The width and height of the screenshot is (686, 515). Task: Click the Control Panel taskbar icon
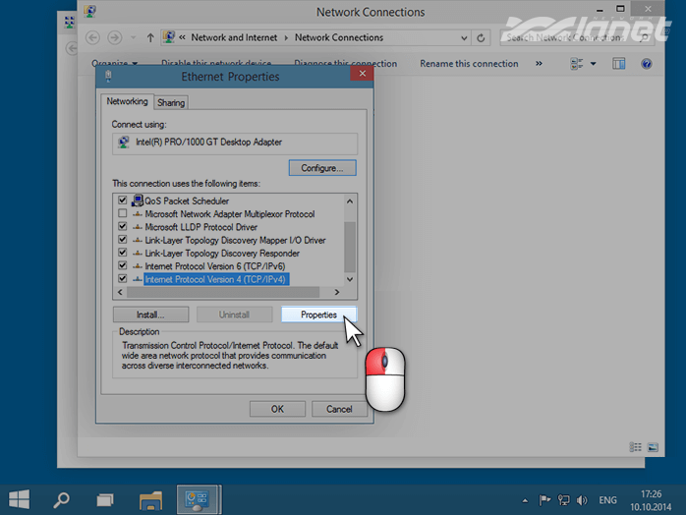[198, 498]
